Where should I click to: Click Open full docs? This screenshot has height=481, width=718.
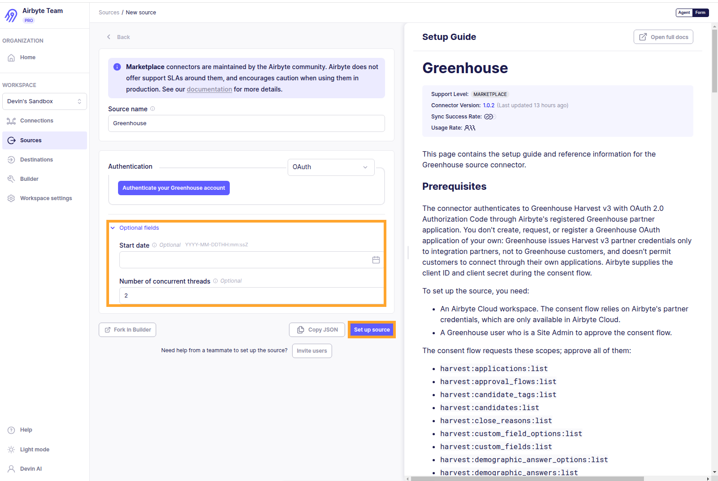coord(663,37)
